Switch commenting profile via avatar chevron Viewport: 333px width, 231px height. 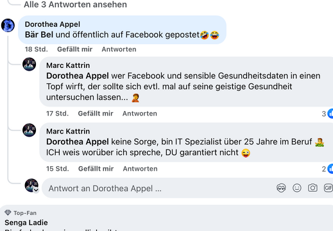coord(36,190)
